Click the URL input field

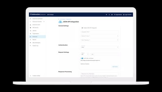pyautogui.click(x=105, y=54)
